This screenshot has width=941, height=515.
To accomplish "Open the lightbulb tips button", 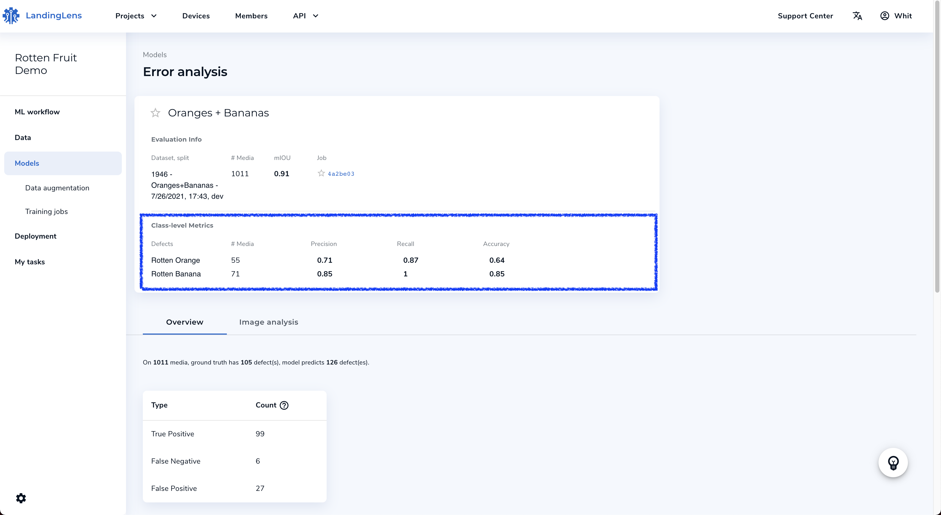I will coord(893,463).
